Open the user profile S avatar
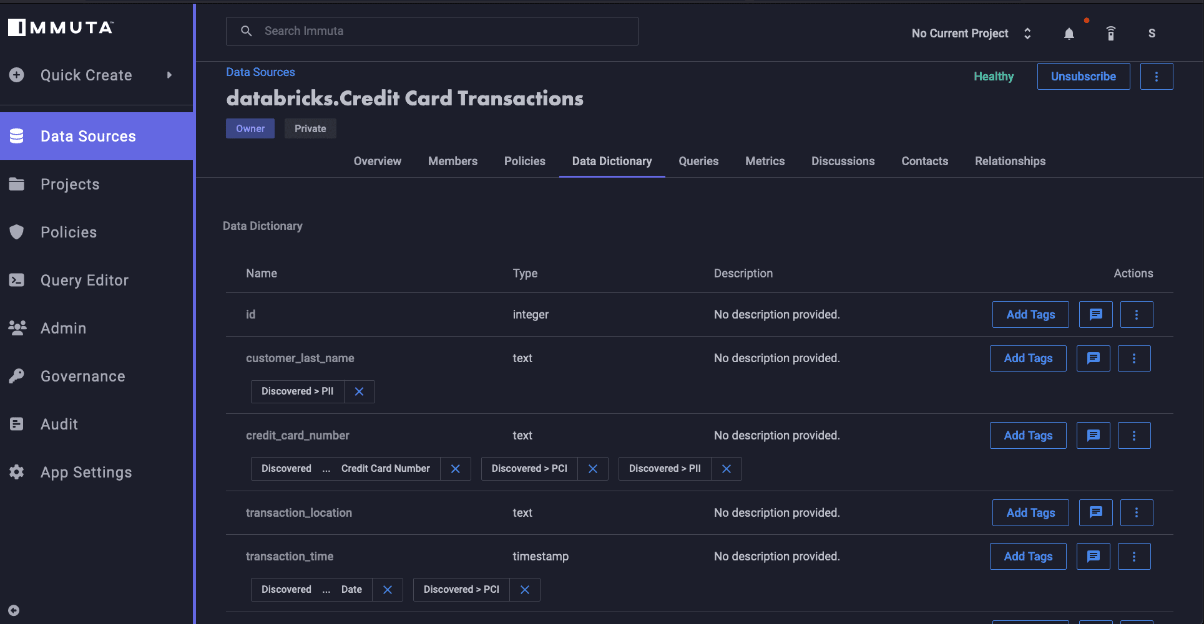1204x624 pixels. coord(1152,34)
